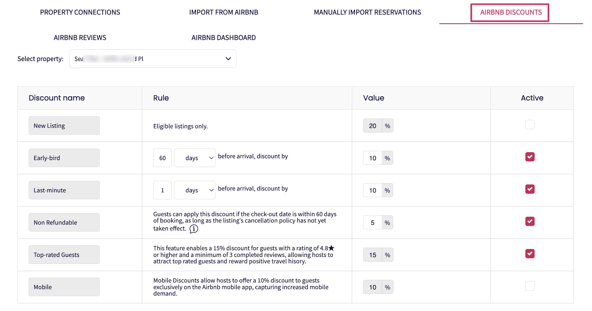The height and width of the screenshot is (311, 592).
Task: Go to Manually Import Reservations tab
Action: [367, 12]
